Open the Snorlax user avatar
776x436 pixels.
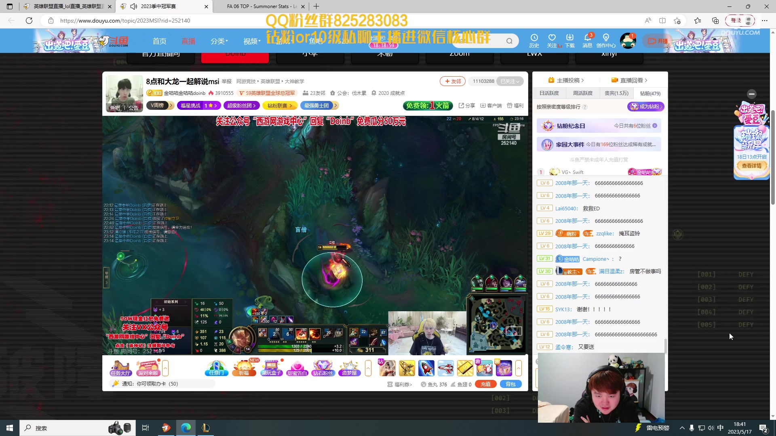click(628, 41)
